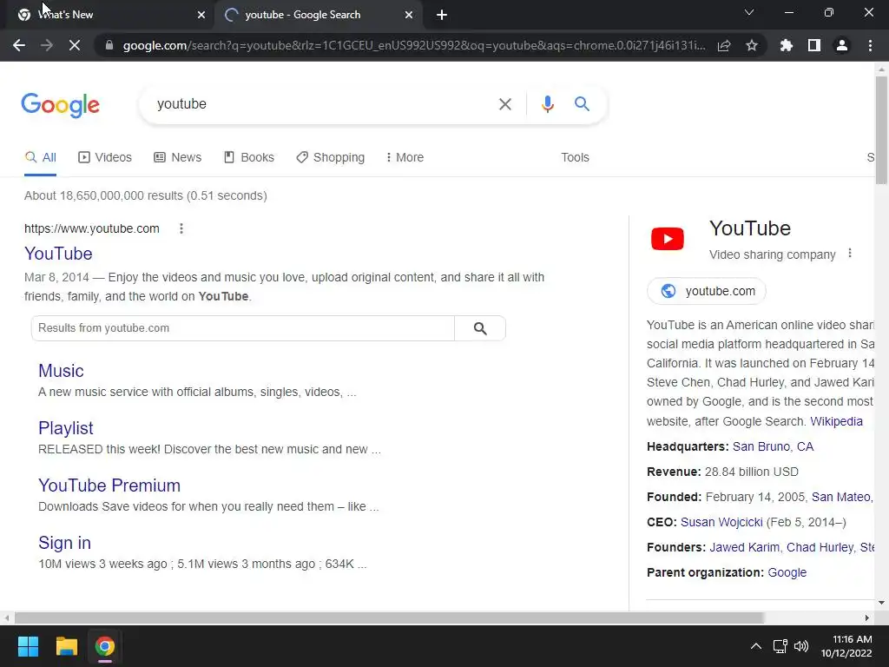Open the Susan Wojcicki link

tap(721, 522)
